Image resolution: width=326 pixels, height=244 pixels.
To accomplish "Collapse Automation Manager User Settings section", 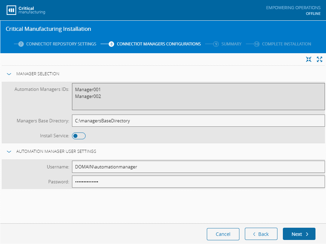I will click(x=9, y=151).
